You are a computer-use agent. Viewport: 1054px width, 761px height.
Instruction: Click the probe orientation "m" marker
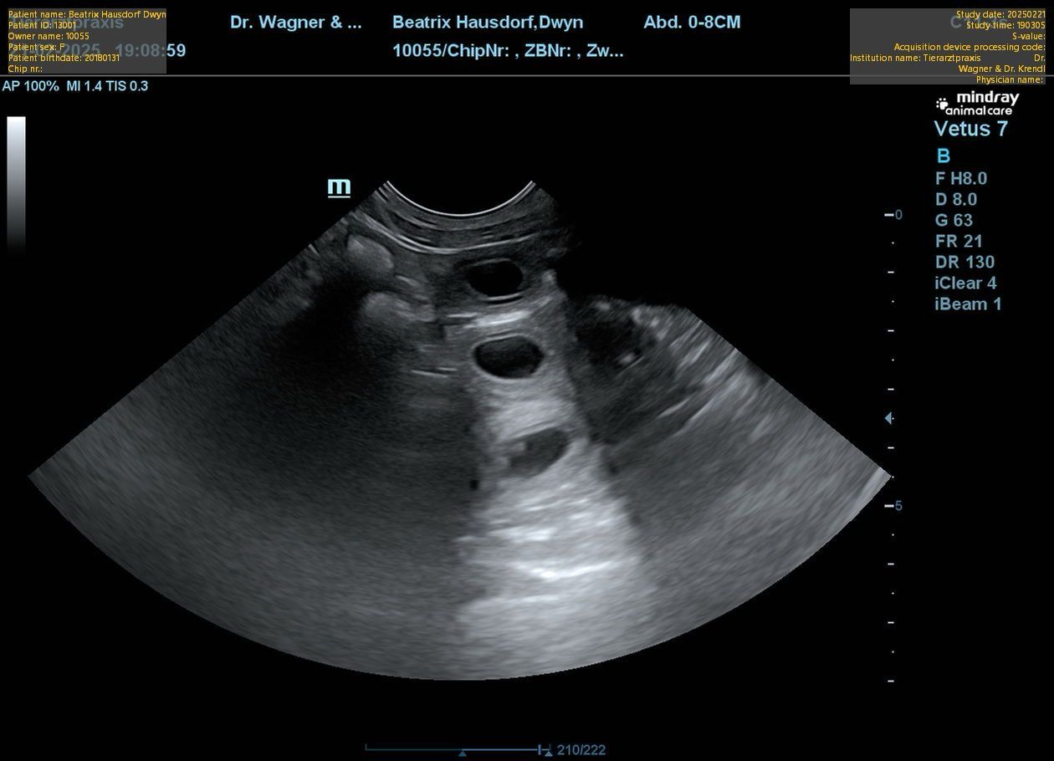pyautogui.click(x=339, y=186)
